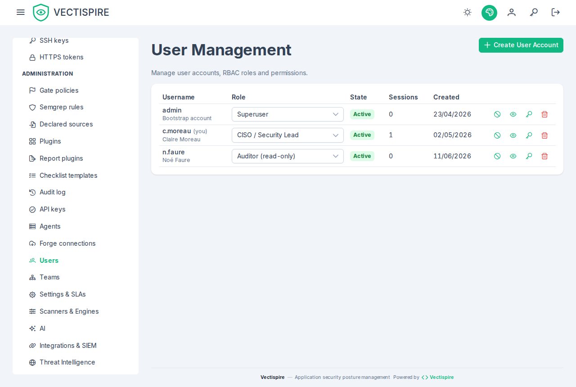Toggle light/dark mode sun icon
576x387 pixels.
click(x=468, y=12)
